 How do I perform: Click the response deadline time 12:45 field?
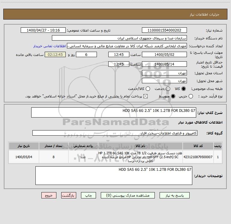[x=119, y=55]
